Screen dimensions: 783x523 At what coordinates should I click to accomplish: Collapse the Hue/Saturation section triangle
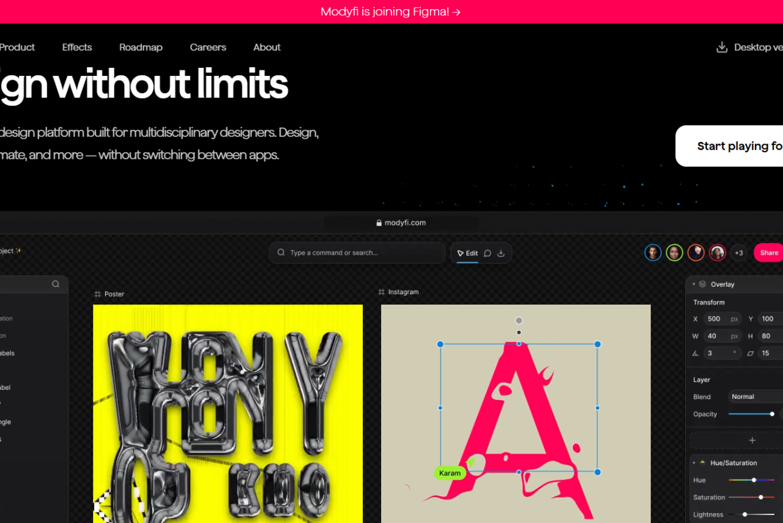click(694, 463)
